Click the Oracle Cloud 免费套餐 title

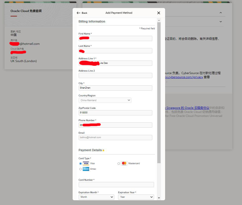26,11
